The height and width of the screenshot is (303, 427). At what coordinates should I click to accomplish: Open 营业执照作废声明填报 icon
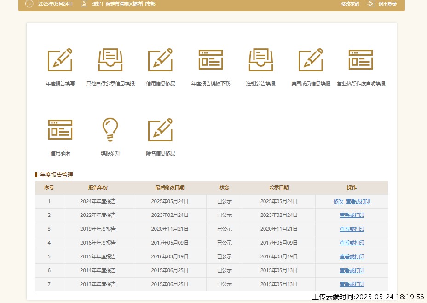click(x=361, y=60)
